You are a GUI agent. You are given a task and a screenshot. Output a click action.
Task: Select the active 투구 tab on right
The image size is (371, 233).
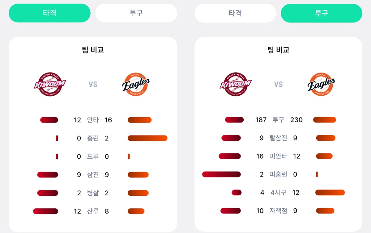click(x=322, y=13)
